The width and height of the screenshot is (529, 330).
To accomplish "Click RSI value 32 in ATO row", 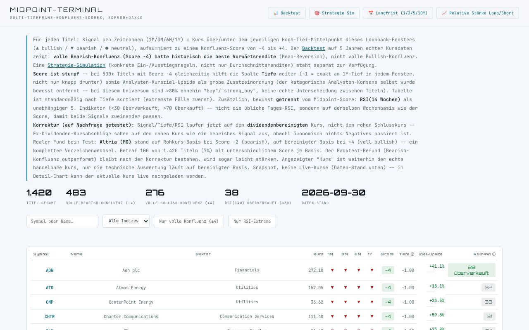I will pos(488,288).
